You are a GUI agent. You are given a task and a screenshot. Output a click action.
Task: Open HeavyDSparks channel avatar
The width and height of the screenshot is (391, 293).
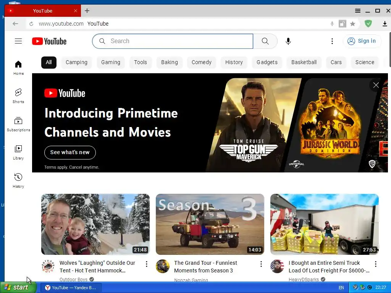(277, 266)
